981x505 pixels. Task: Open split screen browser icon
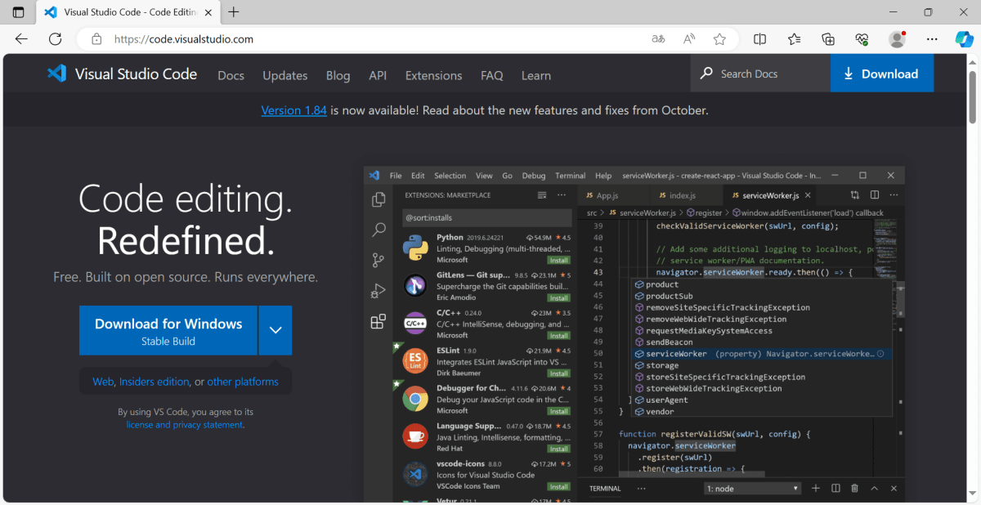(x=759, y=39)
